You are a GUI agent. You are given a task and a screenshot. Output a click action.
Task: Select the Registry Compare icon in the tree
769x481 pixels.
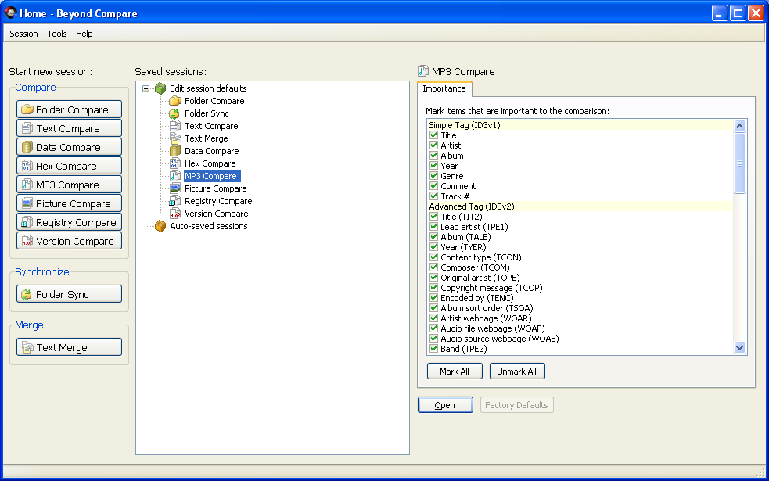tap(177, 201)
